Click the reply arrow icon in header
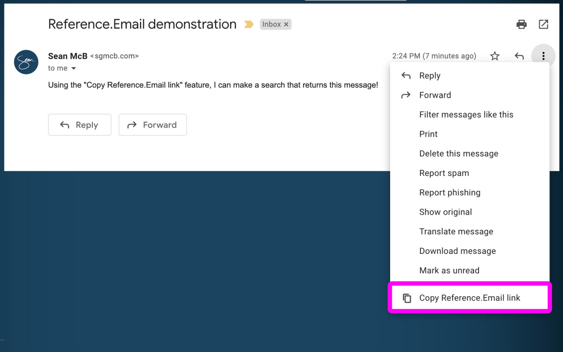The image size is (563, 352). tap(519, 56)
